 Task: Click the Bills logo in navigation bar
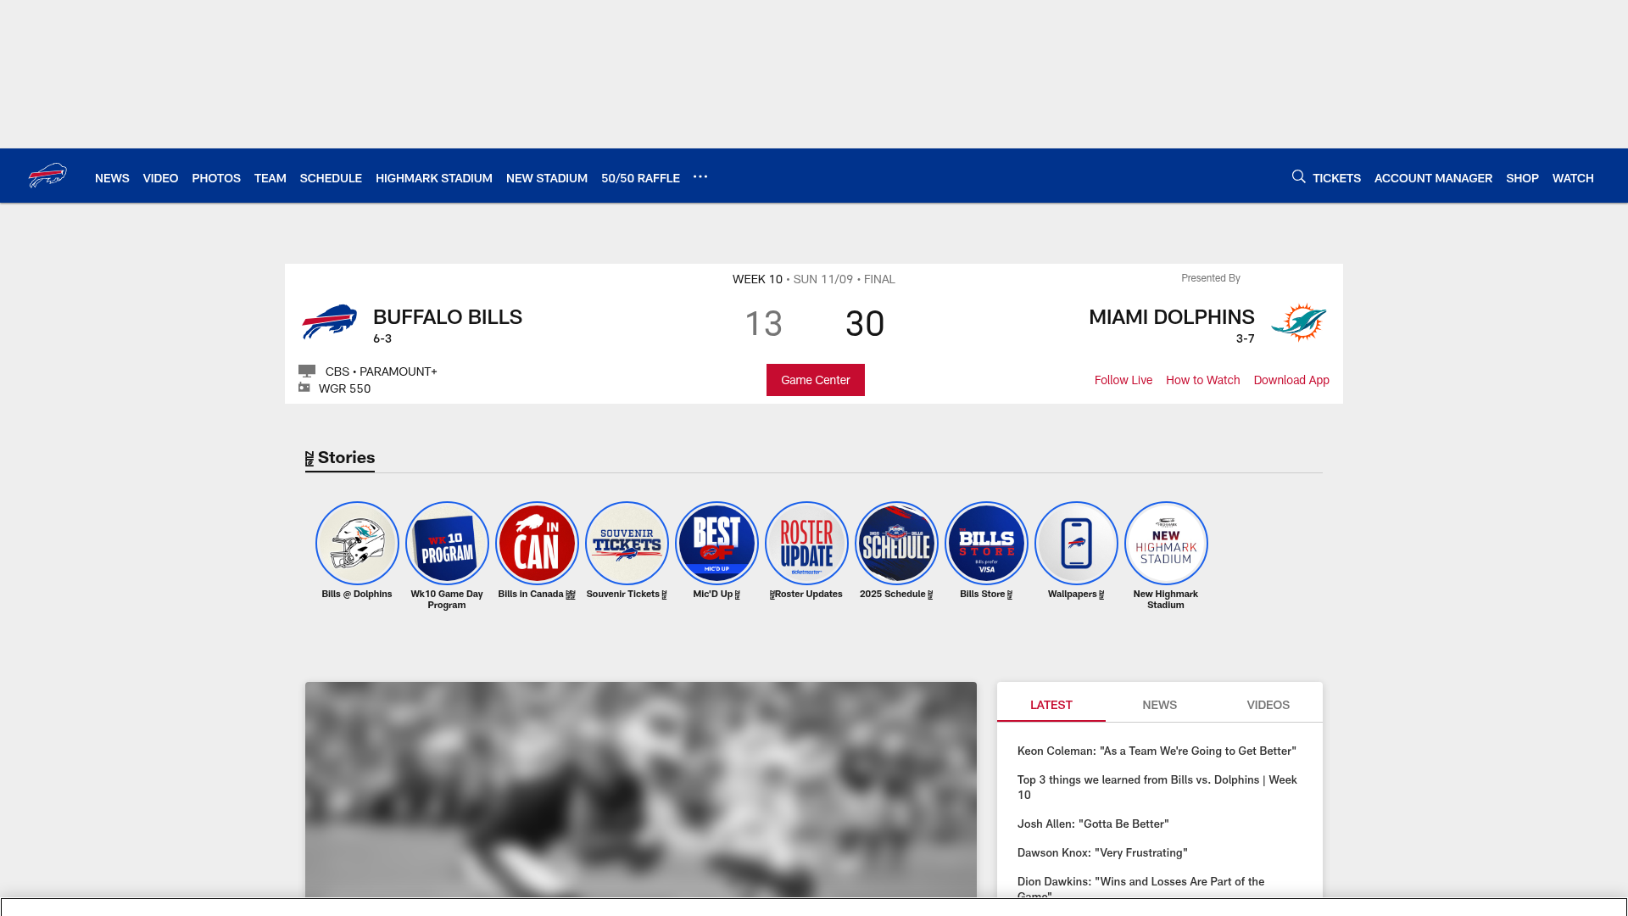click(x=48, y=176)
